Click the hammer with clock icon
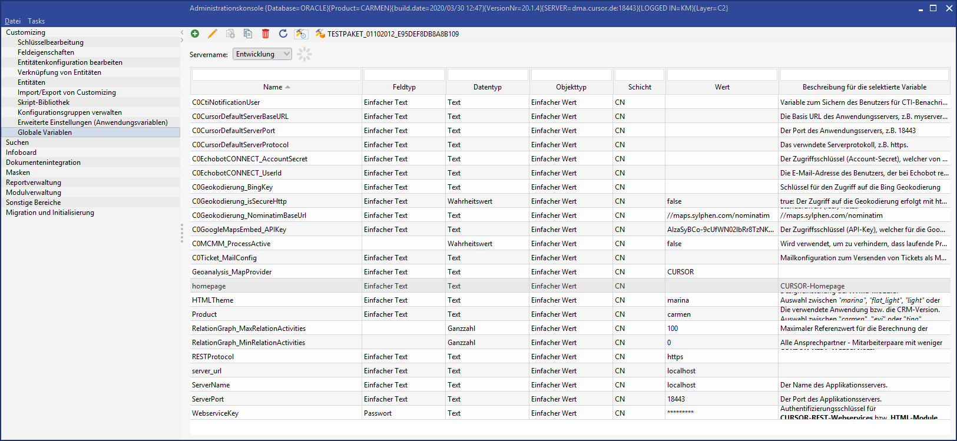This screenshot has width=957, height=441. [301, 34]
